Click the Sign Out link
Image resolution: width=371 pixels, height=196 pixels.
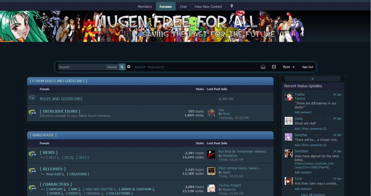pos(308,67)
